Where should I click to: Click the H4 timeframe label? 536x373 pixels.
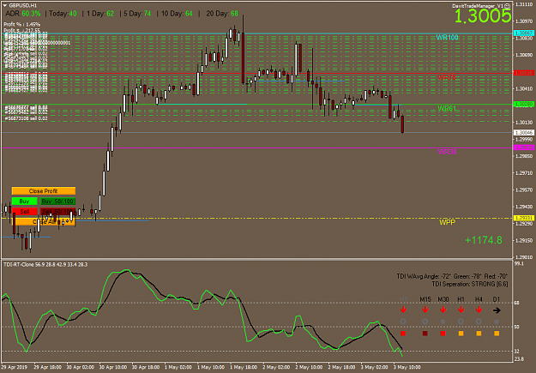[479, 299]
